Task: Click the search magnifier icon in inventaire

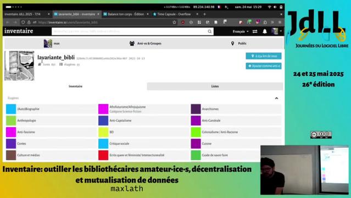Action: pyautogui.click(x=209, y=31)
